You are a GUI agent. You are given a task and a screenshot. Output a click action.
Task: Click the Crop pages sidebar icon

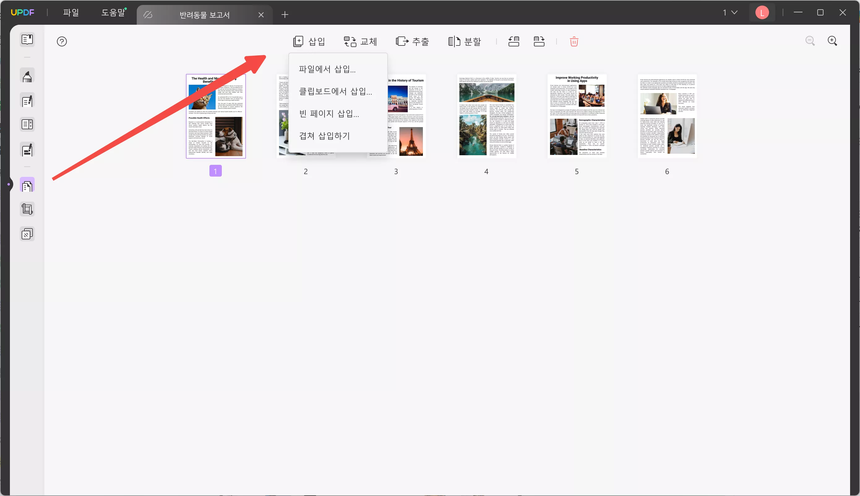[x=27, y=209]
